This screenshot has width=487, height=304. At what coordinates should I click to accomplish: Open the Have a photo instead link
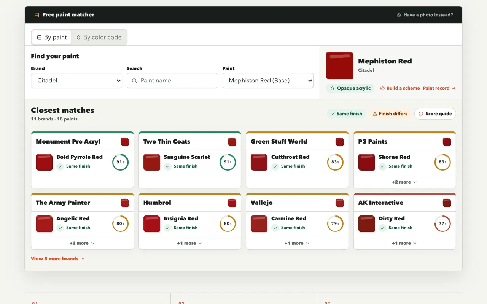425,15
